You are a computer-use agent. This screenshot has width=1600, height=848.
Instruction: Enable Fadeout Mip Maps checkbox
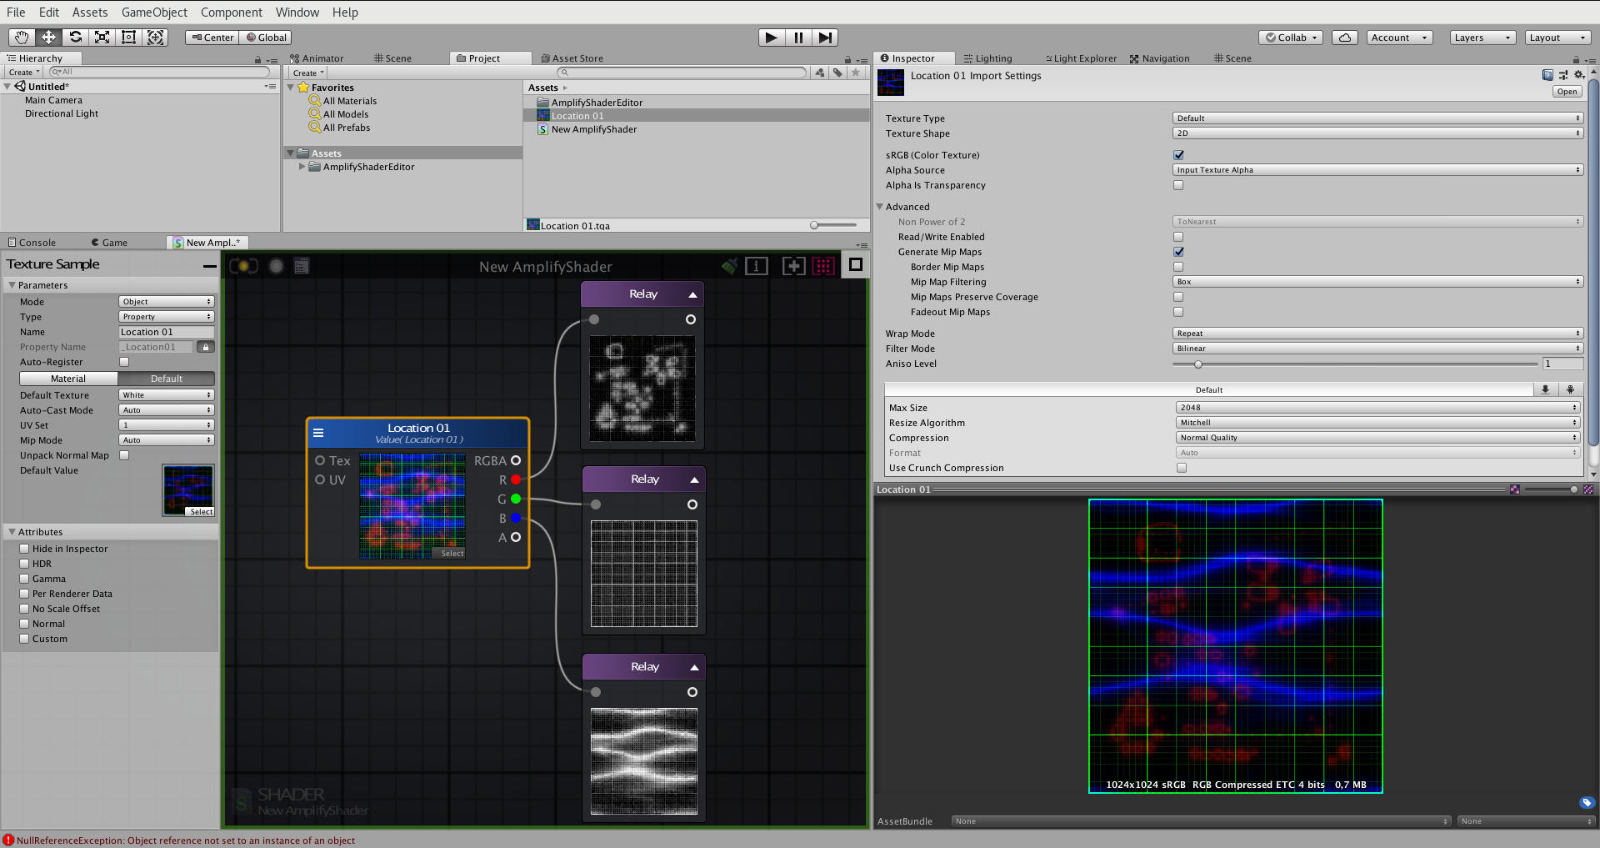pyautogui.click(x=1178, y=312)
